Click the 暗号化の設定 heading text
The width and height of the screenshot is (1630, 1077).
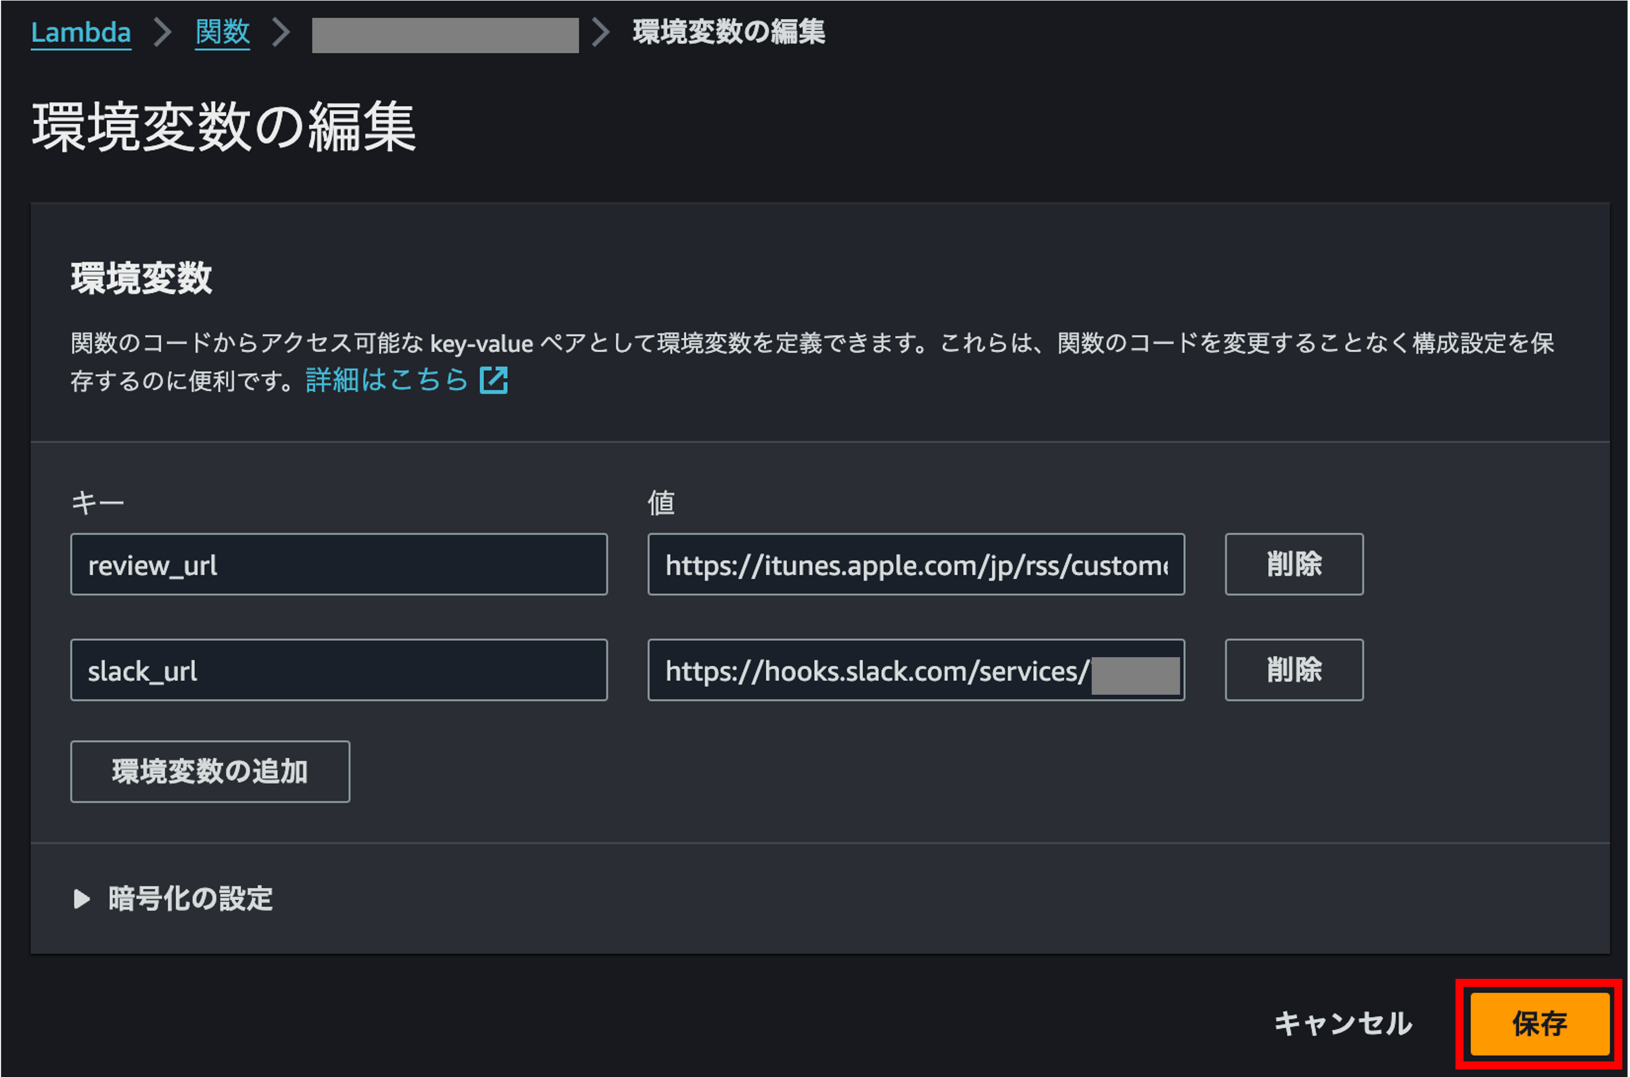coord(190,899)
